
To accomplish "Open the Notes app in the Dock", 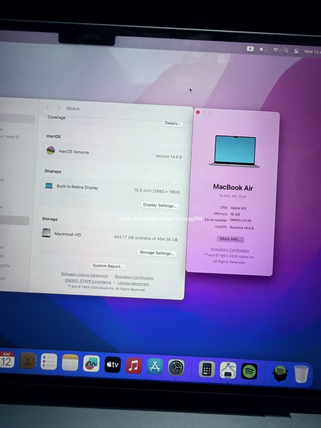I will pos(70,363).
